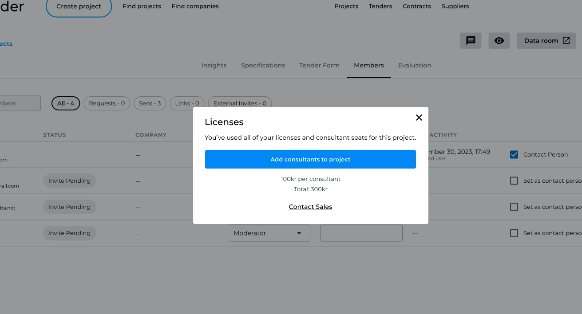Open the Suppliers menu item
This screenshot has width=582, height=314.
pos(455,6)
